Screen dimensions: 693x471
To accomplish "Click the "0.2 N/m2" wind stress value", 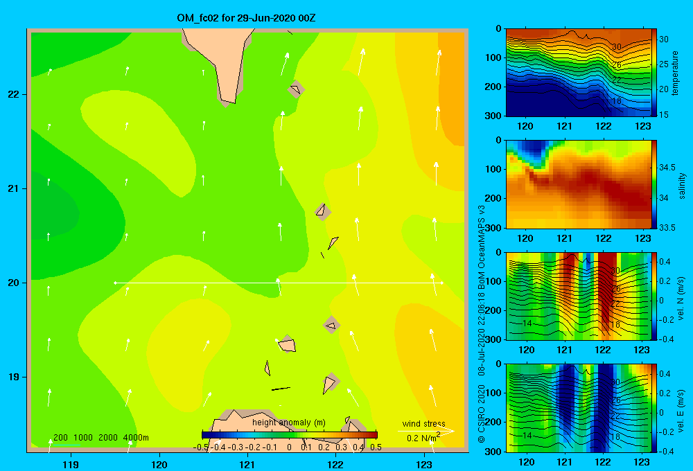I will pos(423,438).
